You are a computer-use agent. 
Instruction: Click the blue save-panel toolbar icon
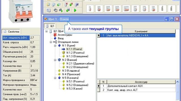(x=77, y=4)
